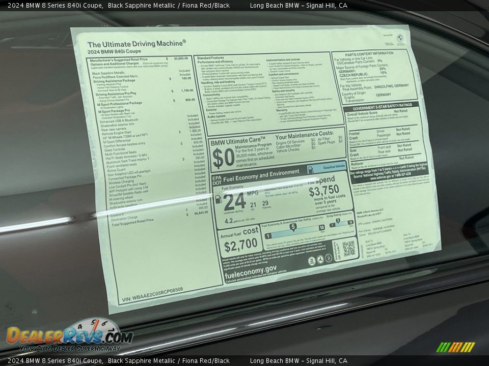Click the 'Driving Assistance Pro Pkg' option line
Viewport: 489px width, 366px height.
116,94
